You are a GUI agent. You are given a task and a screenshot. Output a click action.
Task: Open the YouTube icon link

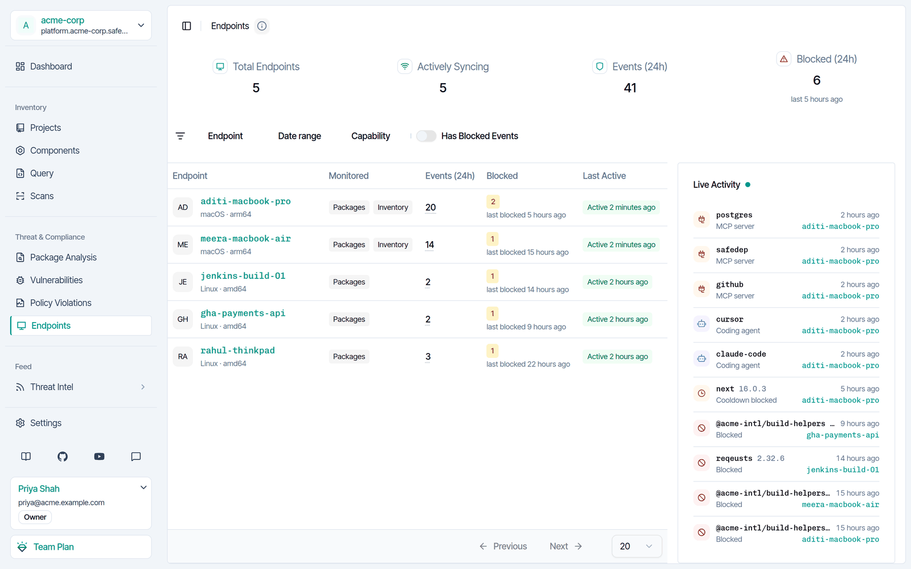tap(99, 456)
